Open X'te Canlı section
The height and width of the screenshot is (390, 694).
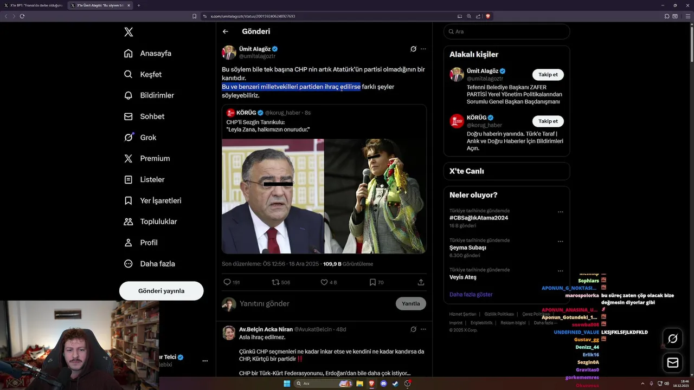pyautogui.click(x=506, y=171)
